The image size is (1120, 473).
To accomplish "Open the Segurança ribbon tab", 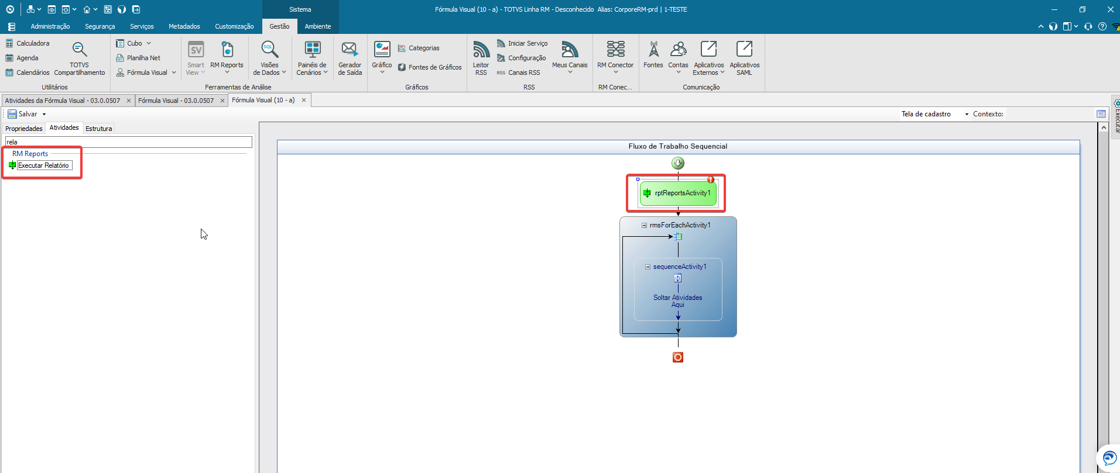I will coord(100,26).
